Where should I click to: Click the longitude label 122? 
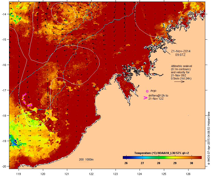coord(91,174)
